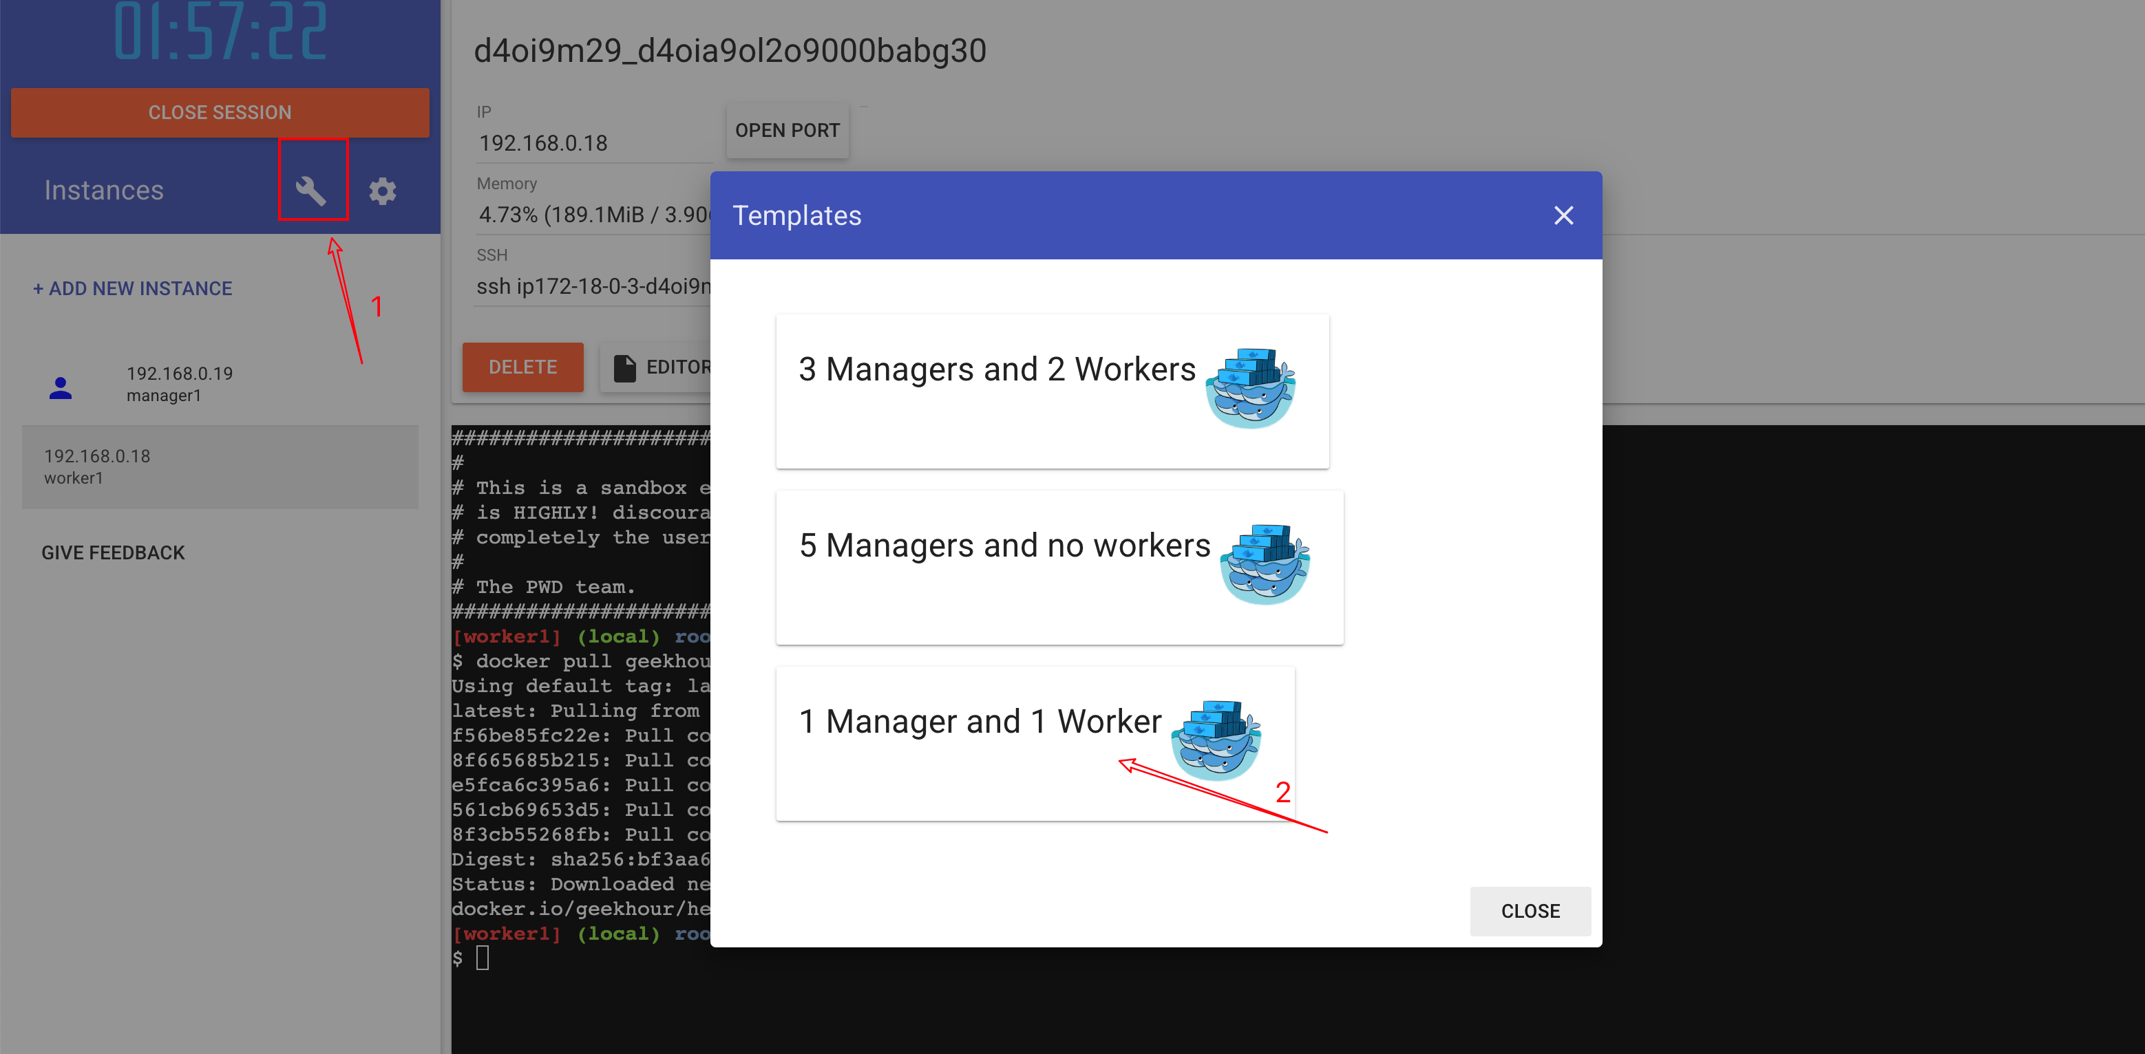
Task: Click the wrench templates icon
Action: [x=310, y=191]
